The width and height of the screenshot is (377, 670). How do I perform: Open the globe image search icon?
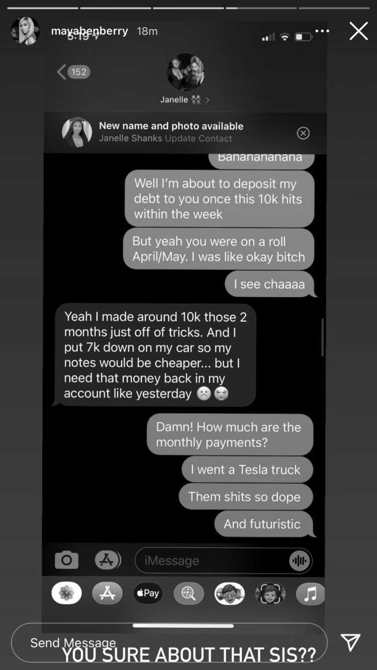pyautogui.click(x=189, y=594)
